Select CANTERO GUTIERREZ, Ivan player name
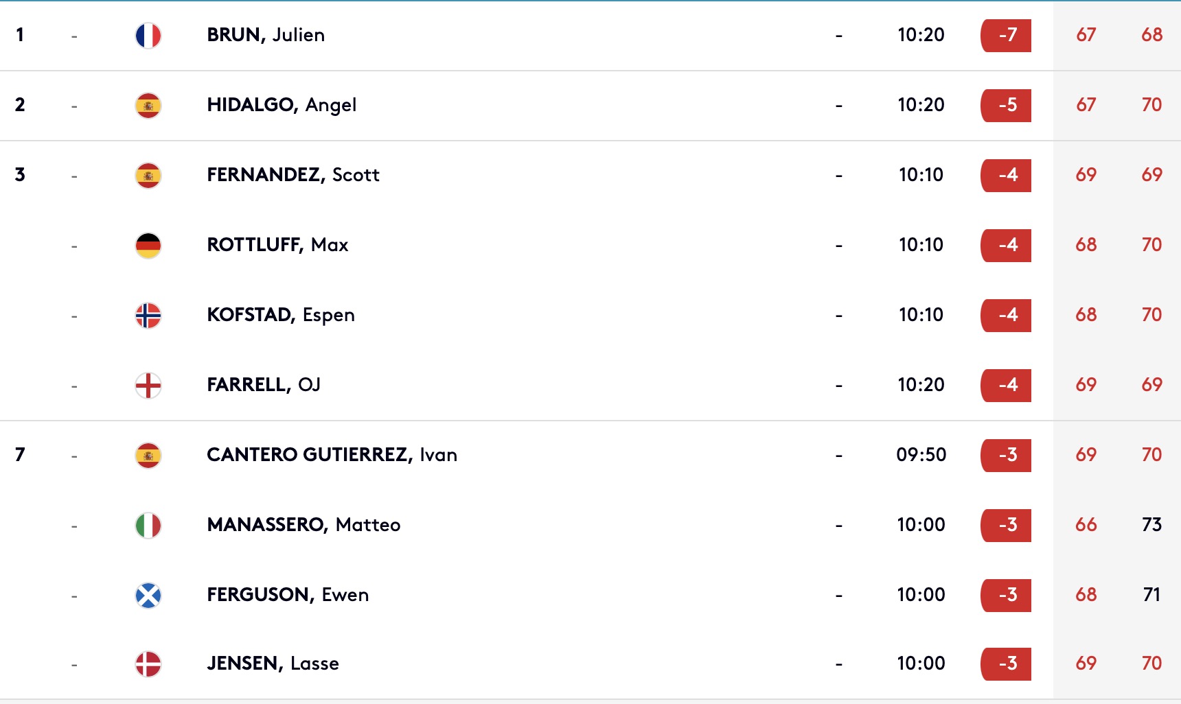This screenshot has height=704, width=1181. coord(332,455)
